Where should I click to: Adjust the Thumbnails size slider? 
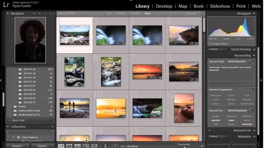click(184, 147)
